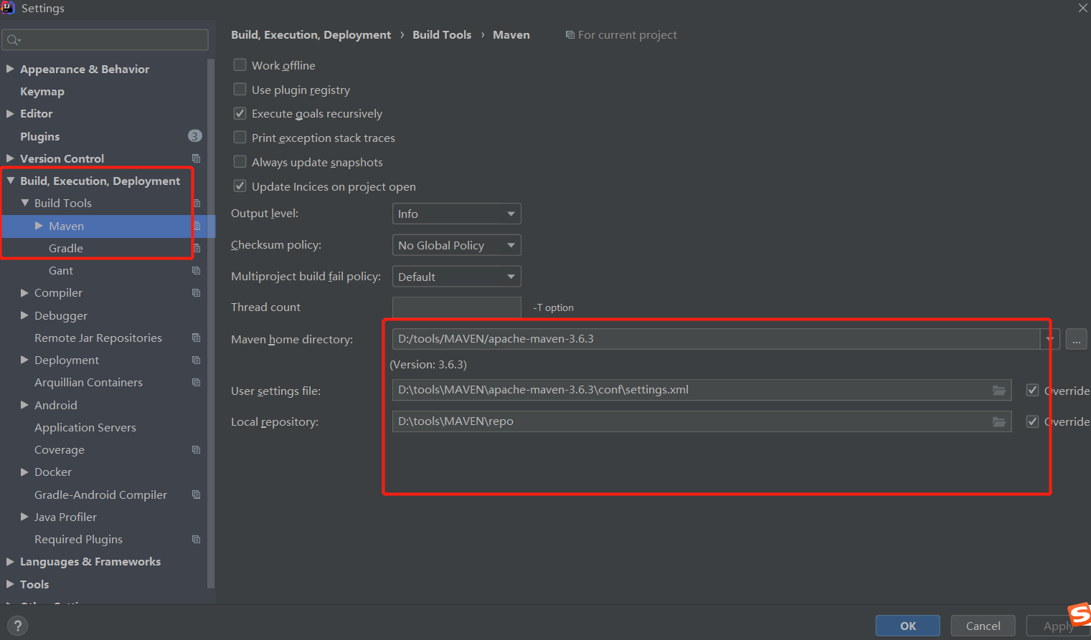Screen dimensions: 1091x640
Task: Close the Settings dialog
Action: 1082,8
